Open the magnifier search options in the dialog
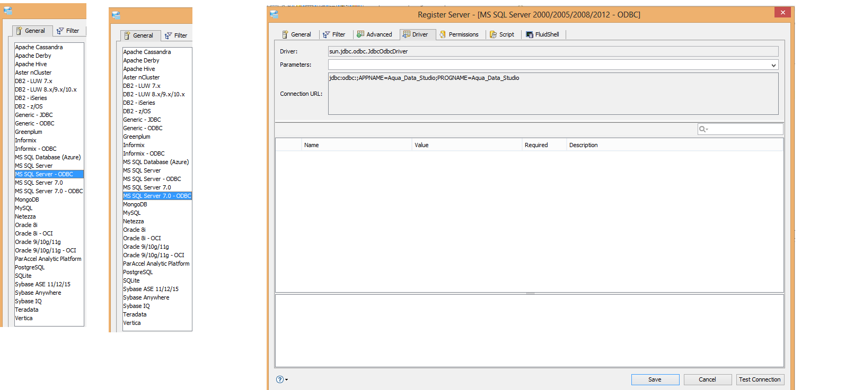The image size is (845, 390). pyautogui.click(x=703, y=129)
